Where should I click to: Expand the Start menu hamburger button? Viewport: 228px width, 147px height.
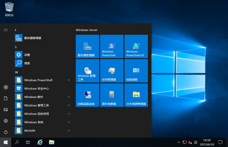tap(6, 30)
